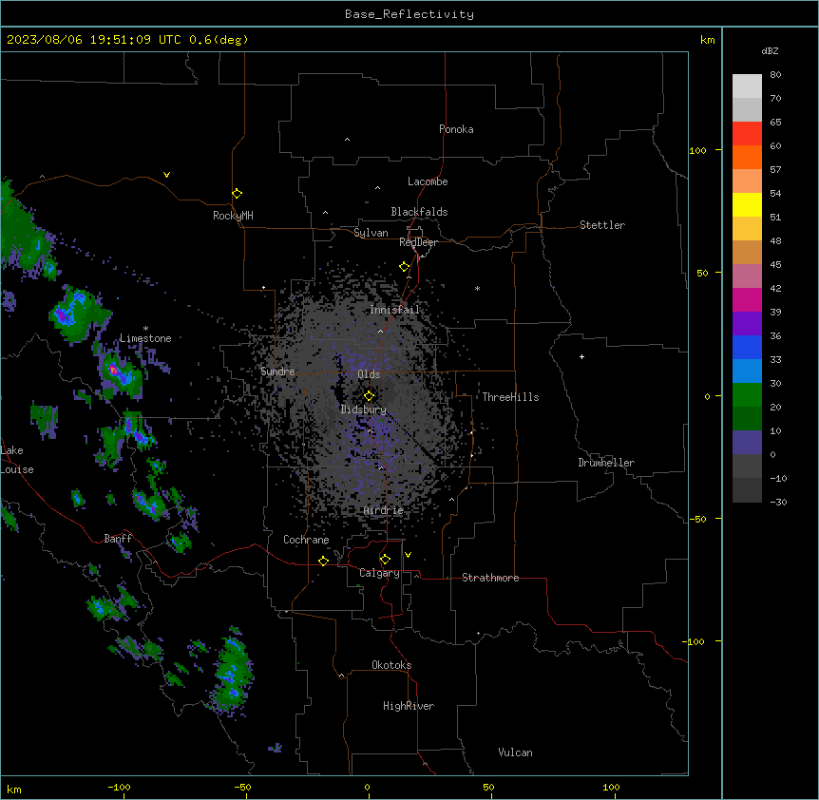Screen dimensions: 819x800
Task: Click the caret marker south of Ponoka
Action: (347, 140)
